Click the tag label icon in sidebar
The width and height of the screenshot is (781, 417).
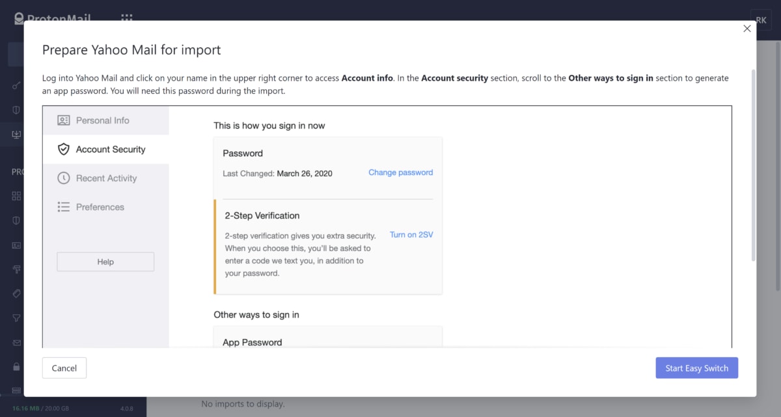click(17, 293)
